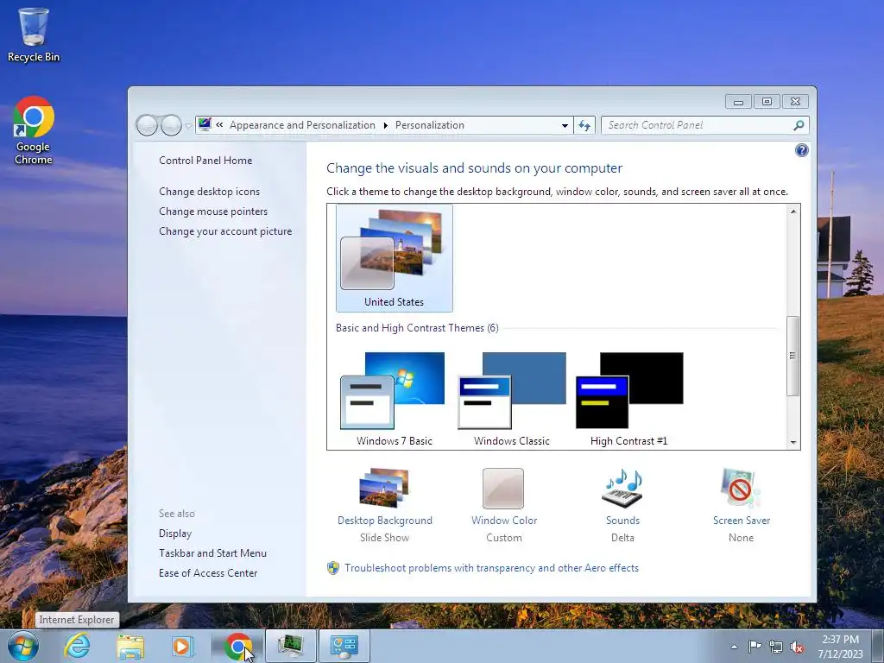This screenshot has width=884, height=663.
Task: Select the Google Chrome desktop shortcut
Action: (x=34, y=130)
